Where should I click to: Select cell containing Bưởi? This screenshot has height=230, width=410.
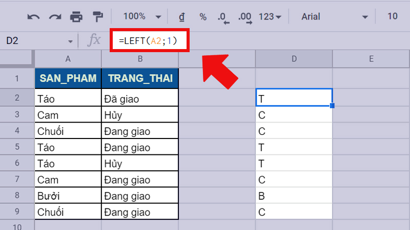tap(68, 196)
